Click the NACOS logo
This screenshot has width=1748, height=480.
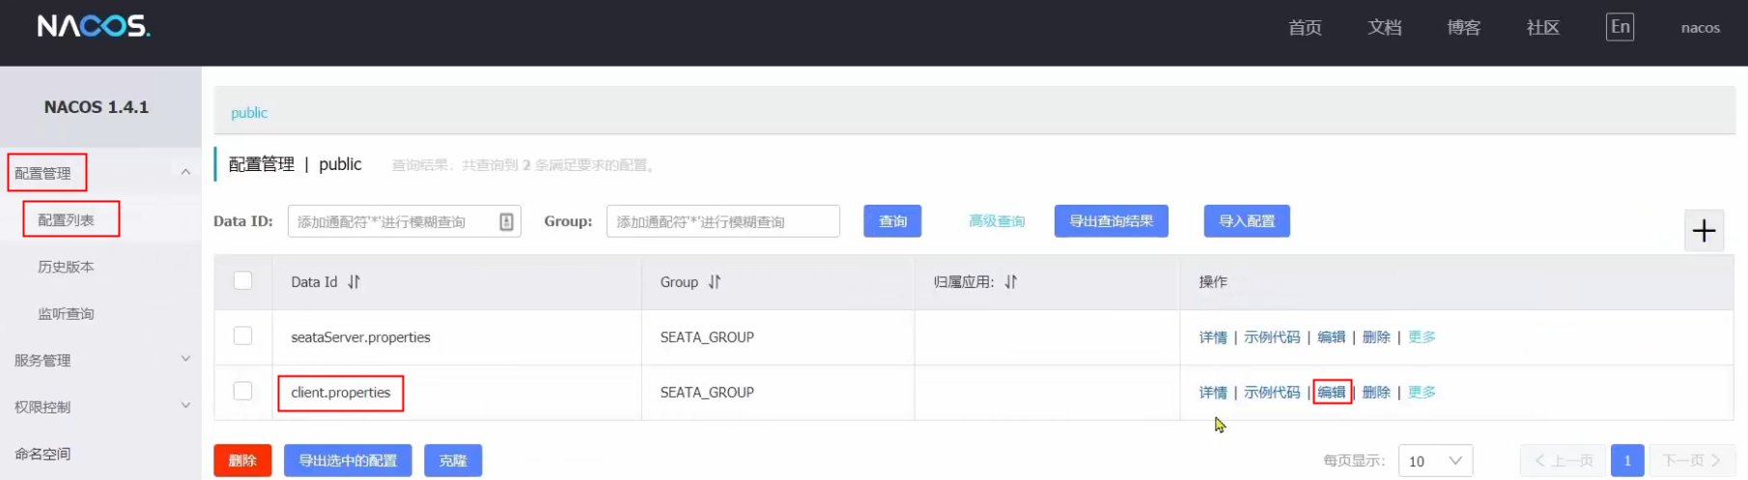94,26
